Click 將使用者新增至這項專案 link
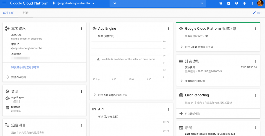 tap(25, 67)
